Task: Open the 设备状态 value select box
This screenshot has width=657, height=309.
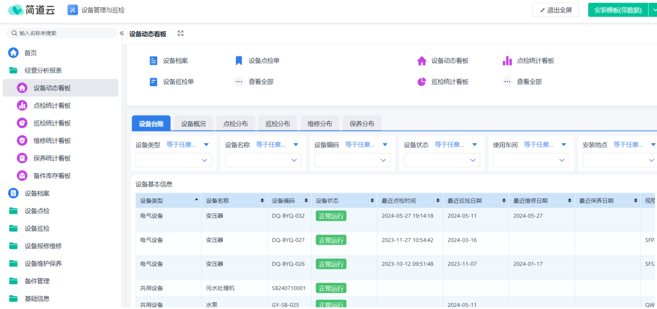Action: 442,160
